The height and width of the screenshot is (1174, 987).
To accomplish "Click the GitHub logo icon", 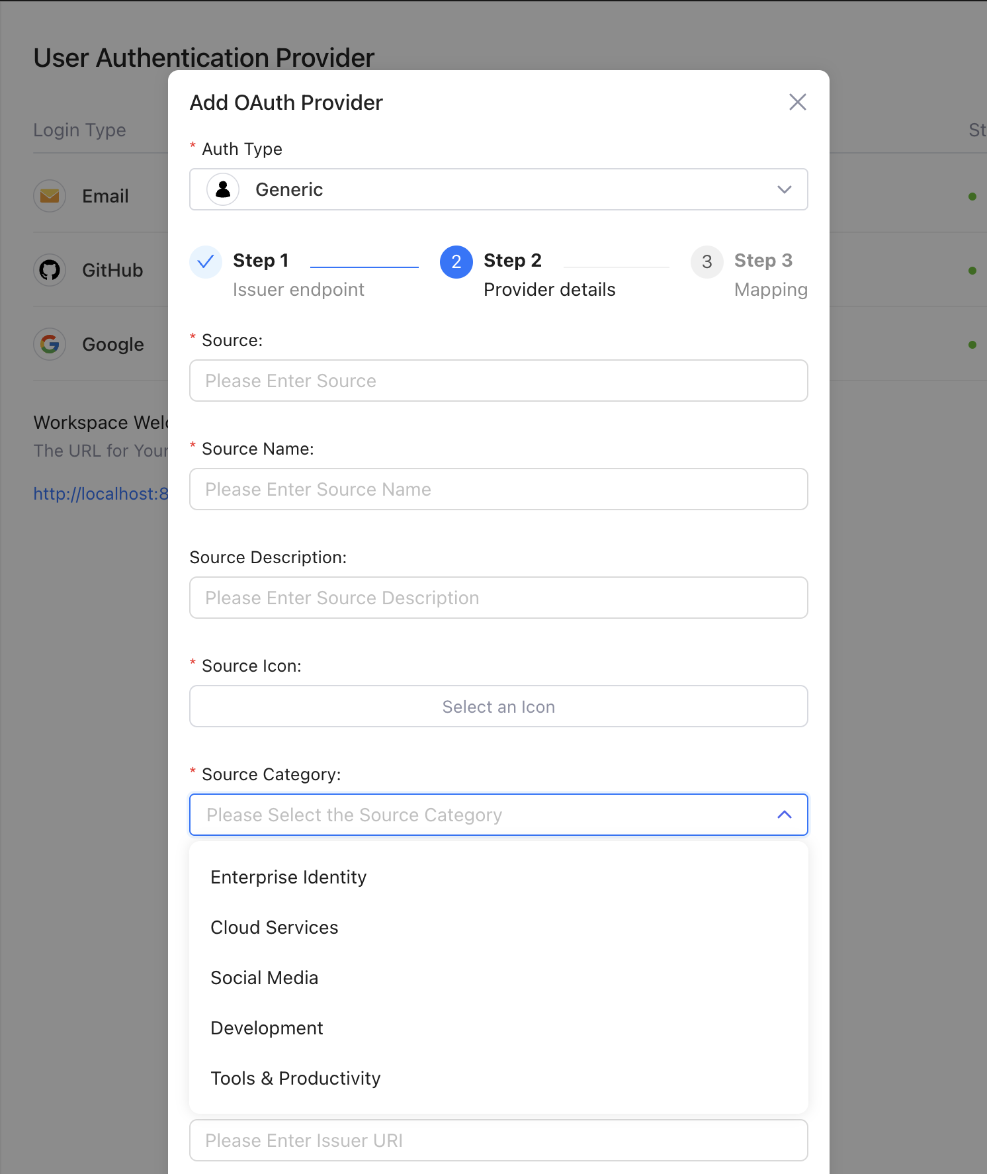I will tap(50, 270).
